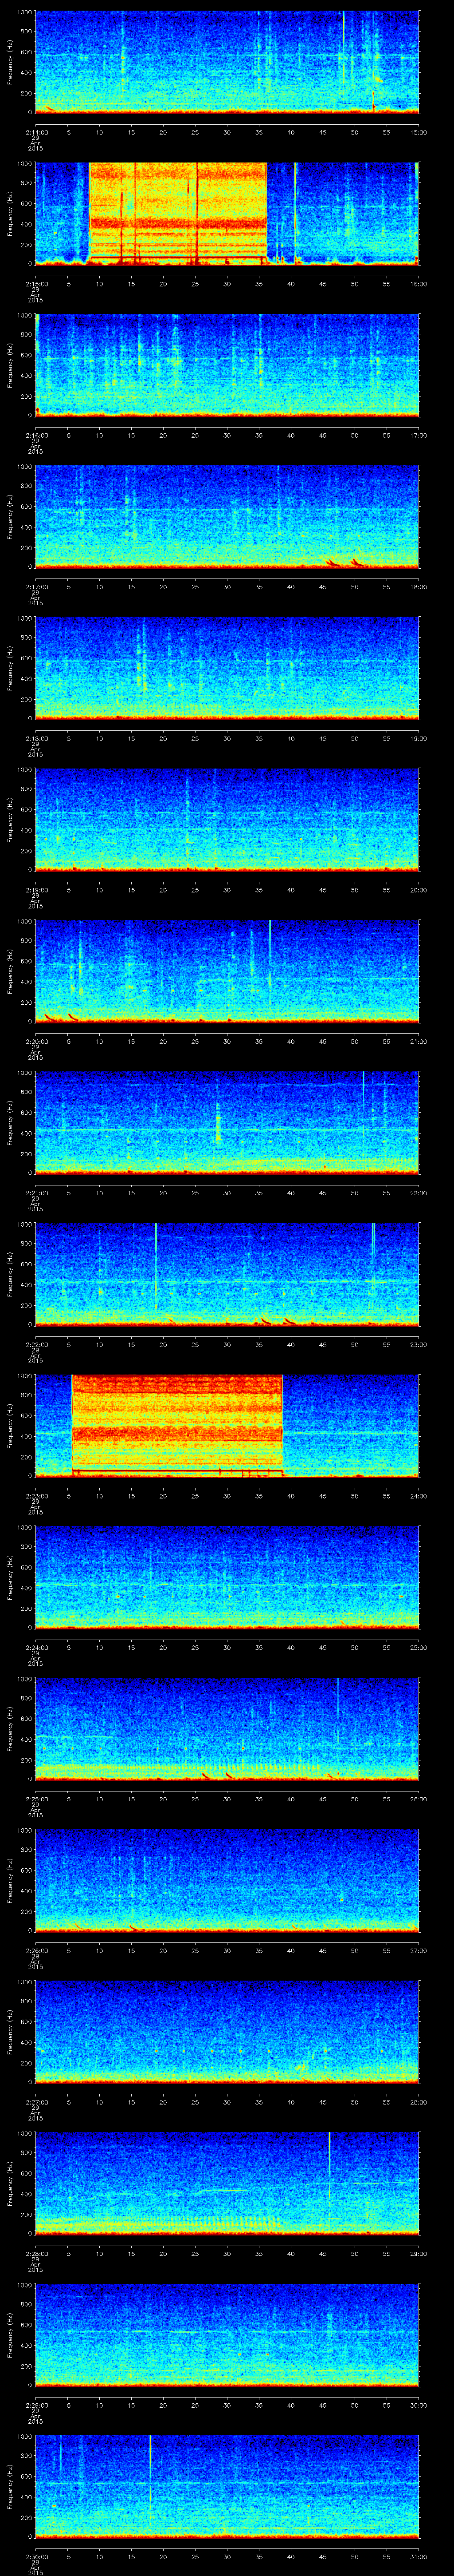Click the 2:18:00 start time label
The height and width of the screenshot is (2576, 454).
[36, 738]
